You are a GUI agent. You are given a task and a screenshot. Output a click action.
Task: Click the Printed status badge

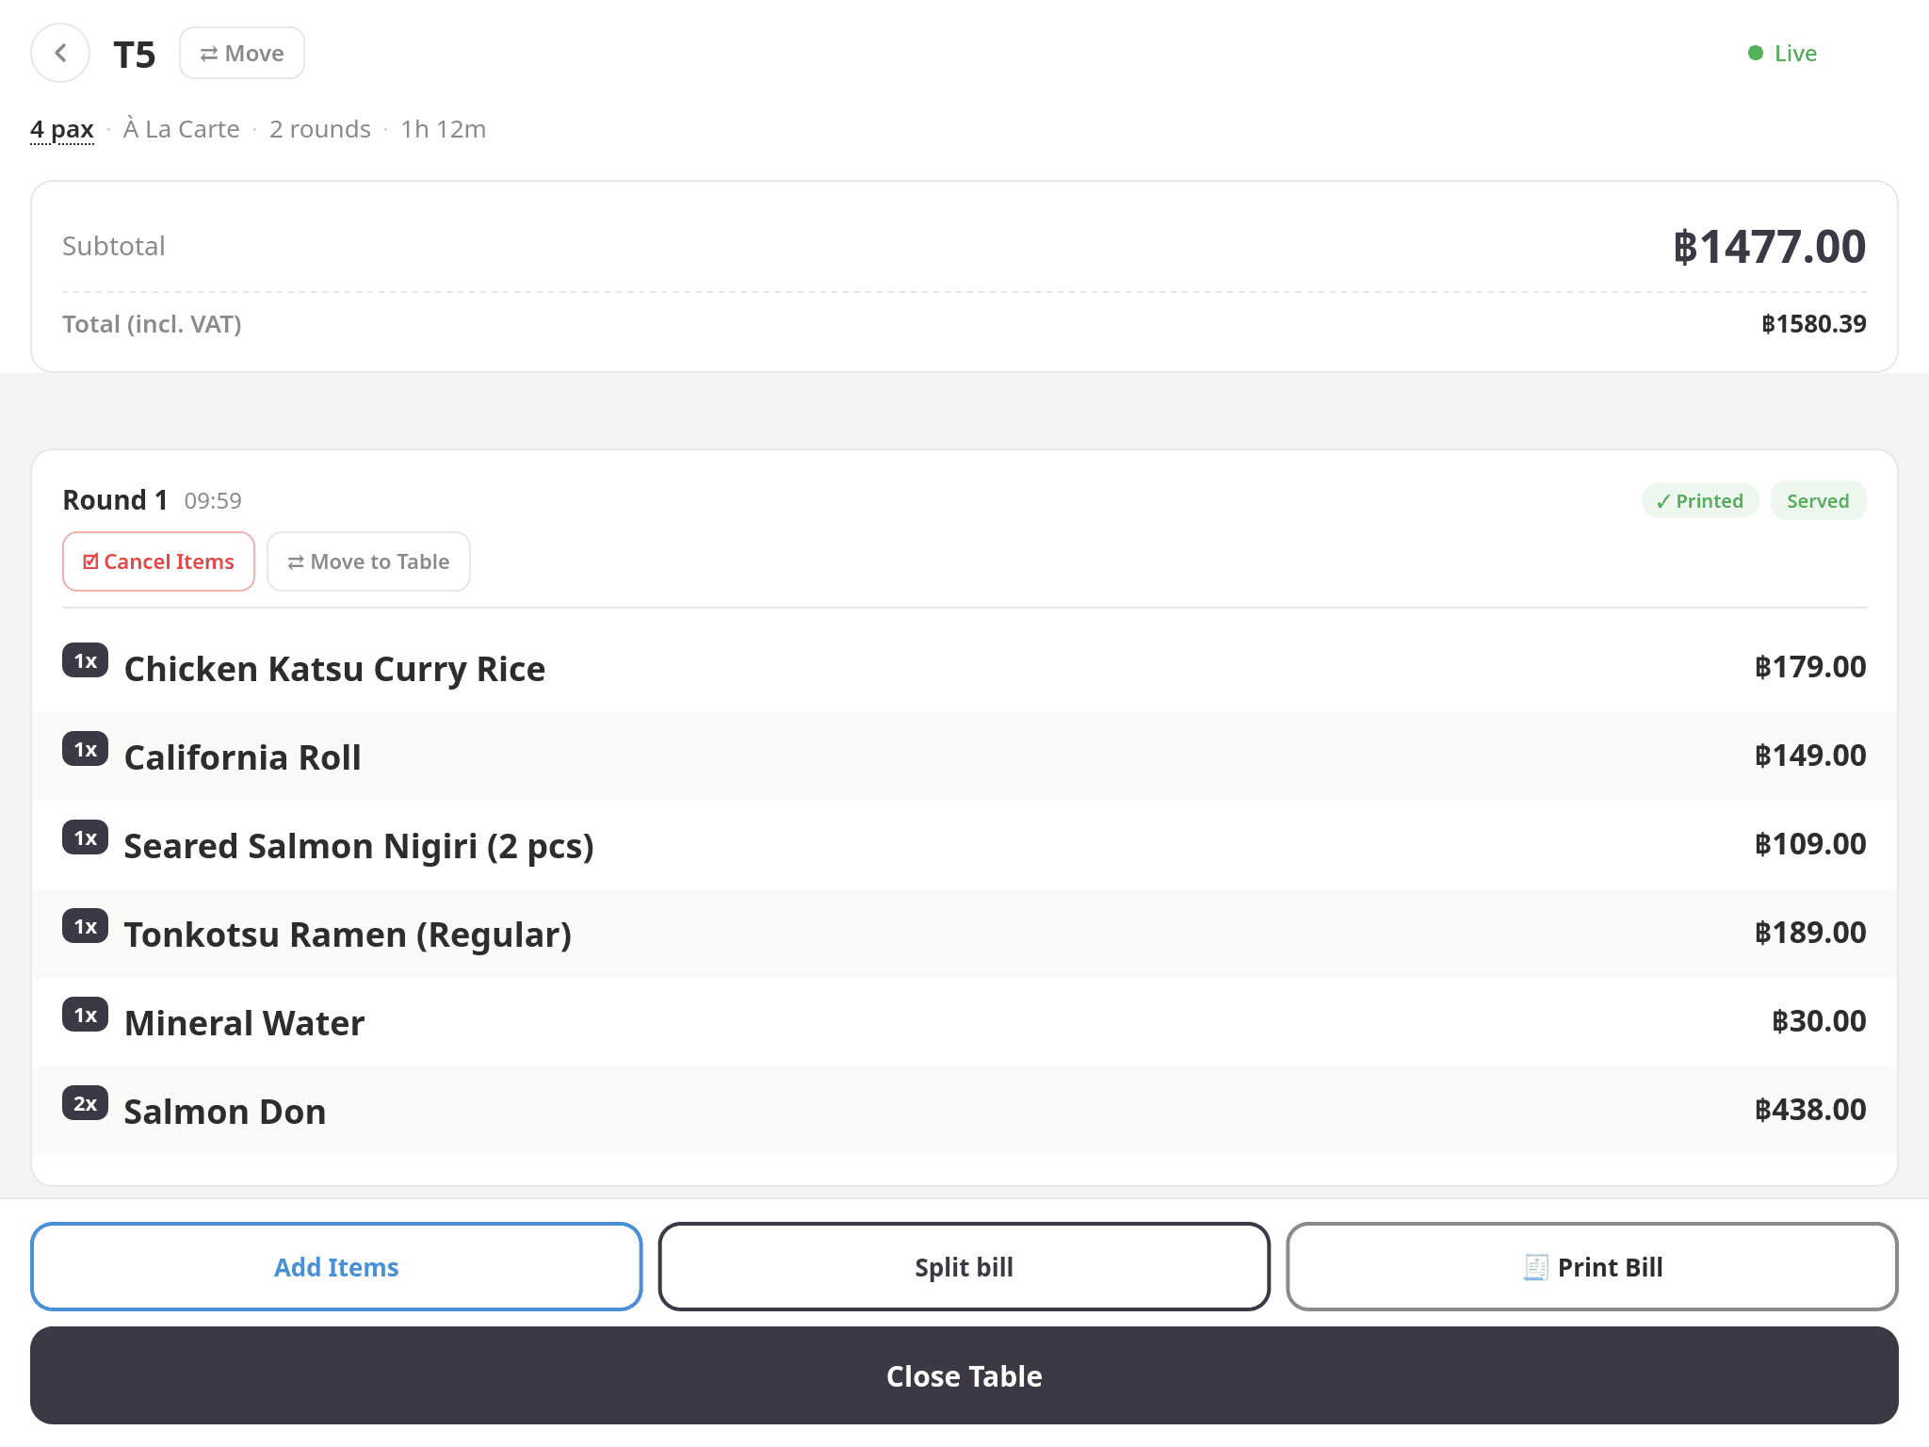point(1700,500)
